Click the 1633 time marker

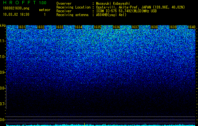point(59,27)
